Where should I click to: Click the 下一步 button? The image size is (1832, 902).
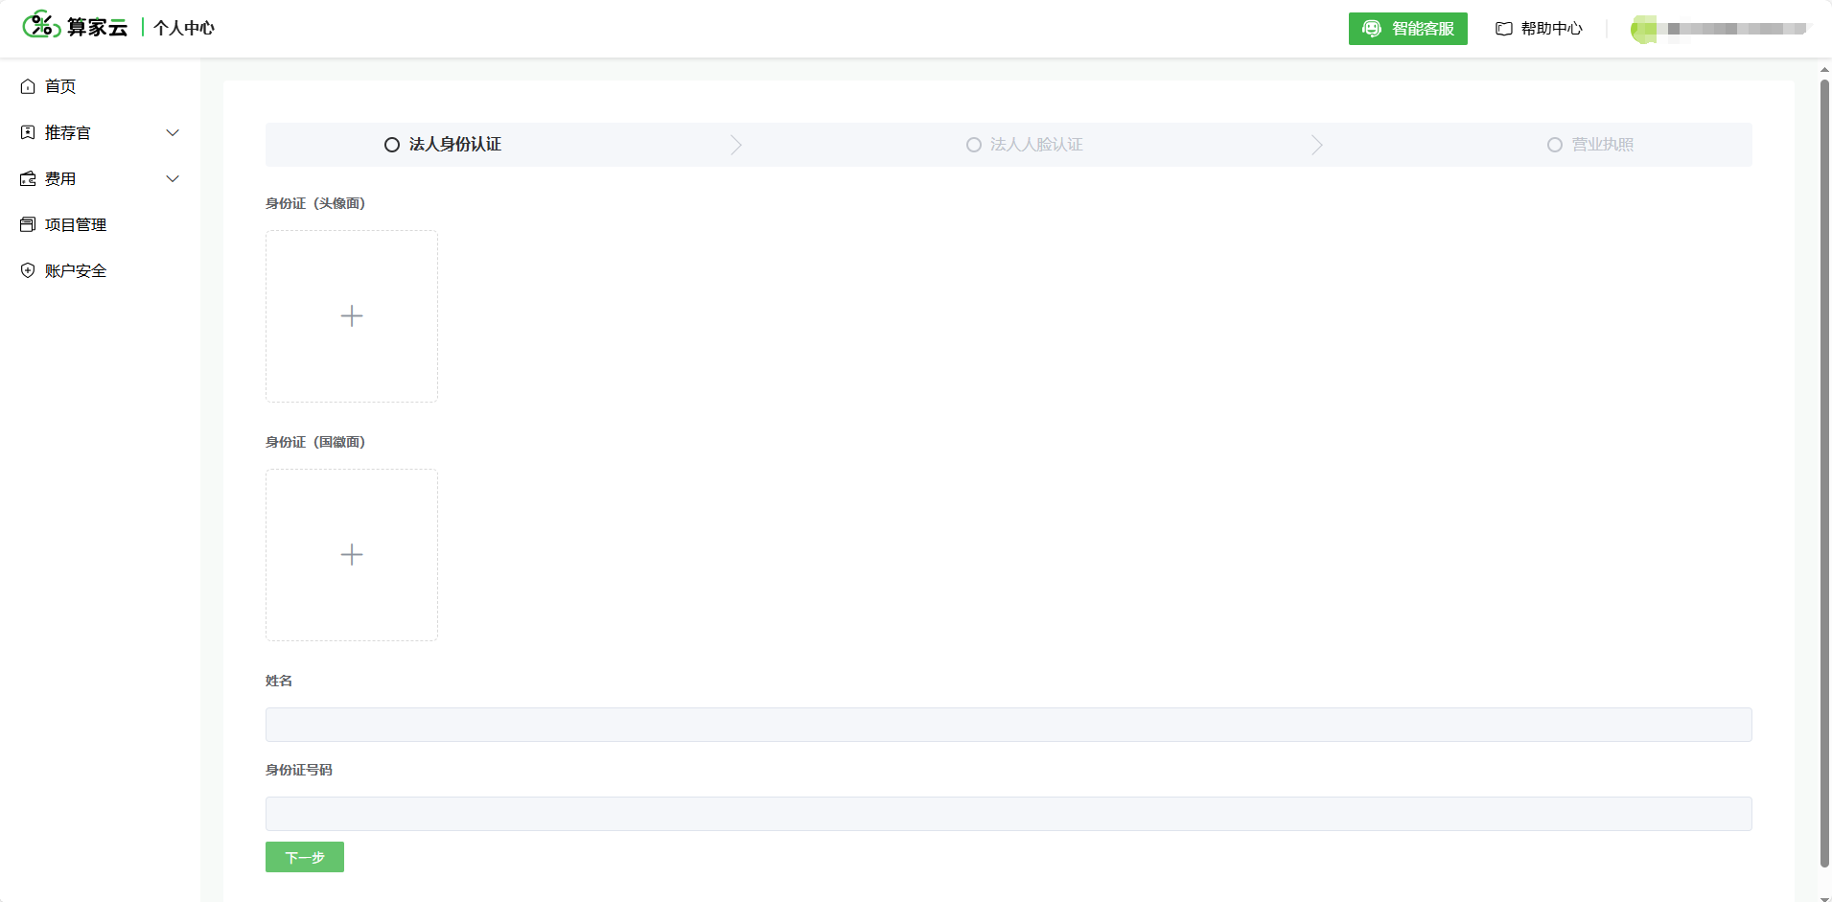tap(305, 857)
